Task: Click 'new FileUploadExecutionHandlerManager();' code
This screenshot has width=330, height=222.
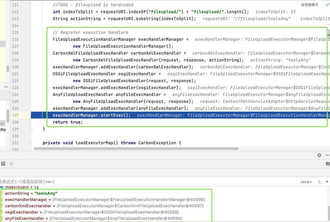Action: [123, 46]
